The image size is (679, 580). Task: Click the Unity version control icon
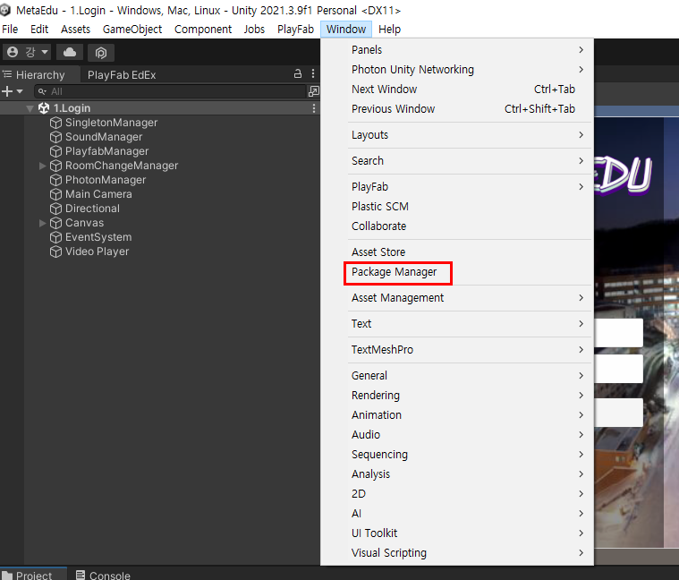[101, 53]
